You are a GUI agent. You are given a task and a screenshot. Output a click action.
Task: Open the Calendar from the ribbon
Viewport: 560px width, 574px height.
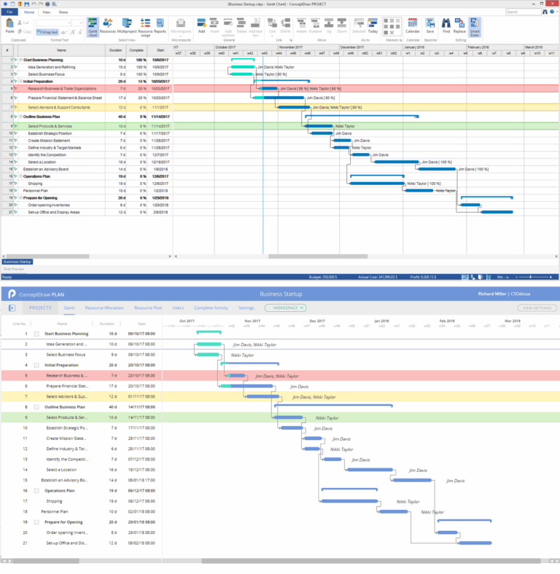pyautogui.click(x=412, y=25)
